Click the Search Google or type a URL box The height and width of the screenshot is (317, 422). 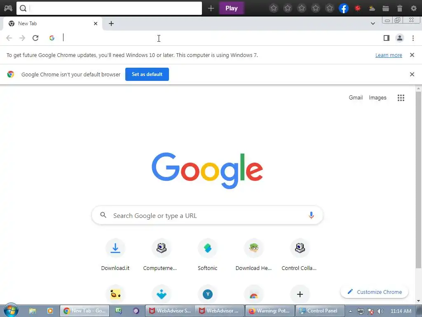[x=207, y=215]
